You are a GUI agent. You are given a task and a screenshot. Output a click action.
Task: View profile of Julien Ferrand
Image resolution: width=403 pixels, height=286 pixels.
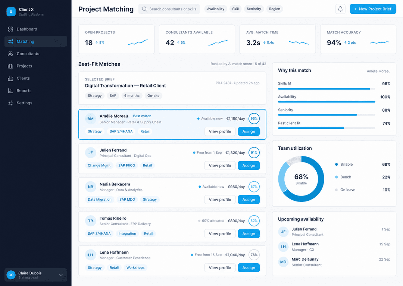(220, 166)
